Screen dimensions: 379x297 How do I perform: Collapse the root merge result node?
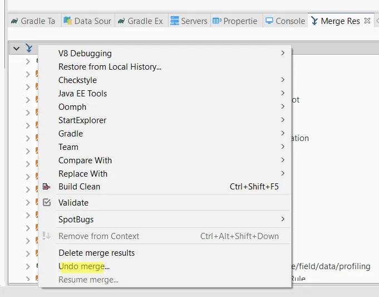coord(17,48)
